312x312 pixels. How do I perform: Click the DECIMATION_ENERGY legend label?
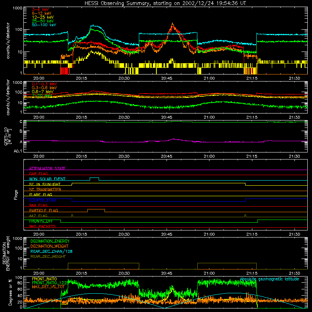(50, 241)
